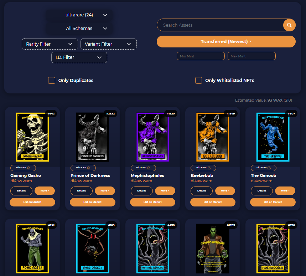Click verified checkmark icon on Mephistopheles badge
This screenshot has height=276, width=306.
click(x=149, y=168)
